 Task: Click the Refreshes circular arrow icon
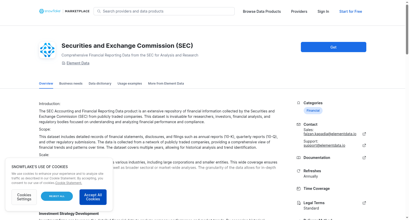299,171
